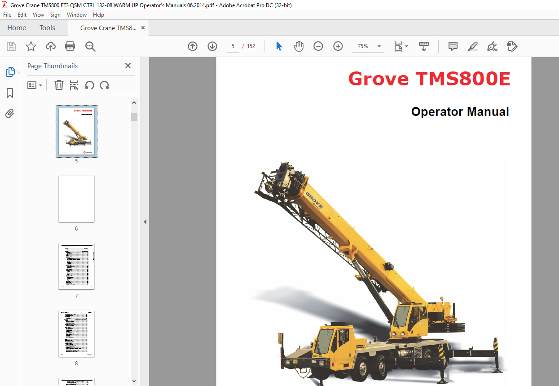Open the zoom percentage dropdown arrow
Viewport: 559px width, 386px height.
click(x=379, y=46)
